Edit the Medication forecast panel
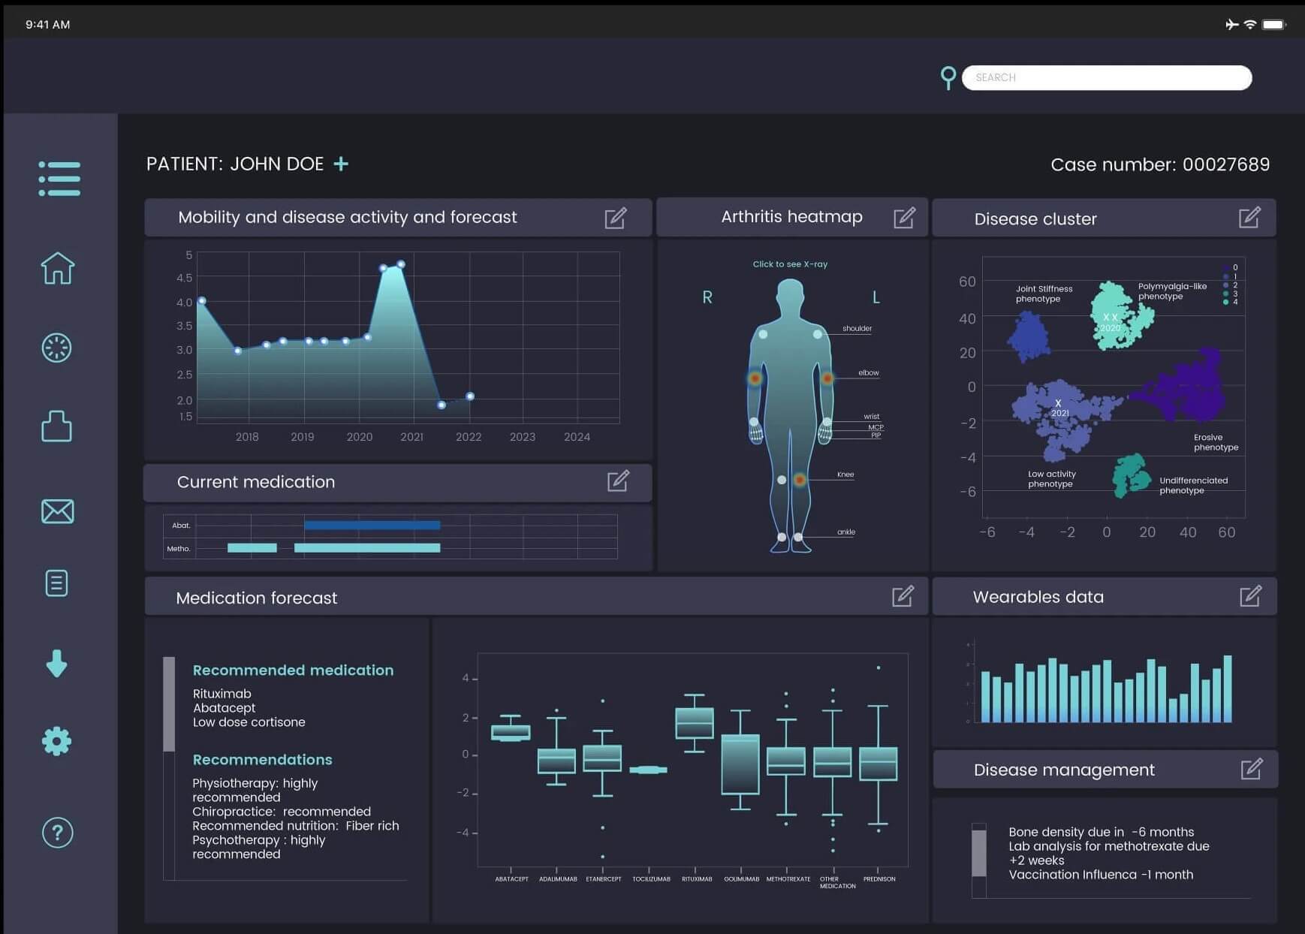This screenshot has height=934, width=1305. [903, 596]
